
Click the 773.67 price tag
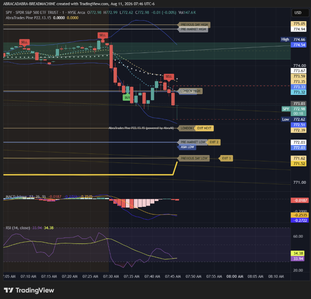pyautogui.click(x=299, y=71)
